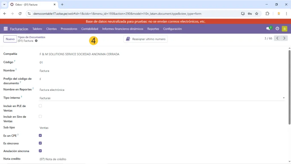Uncheck the Es un CPE checkbox
This screenshot has width=291, height=164.
coord(40,136)
